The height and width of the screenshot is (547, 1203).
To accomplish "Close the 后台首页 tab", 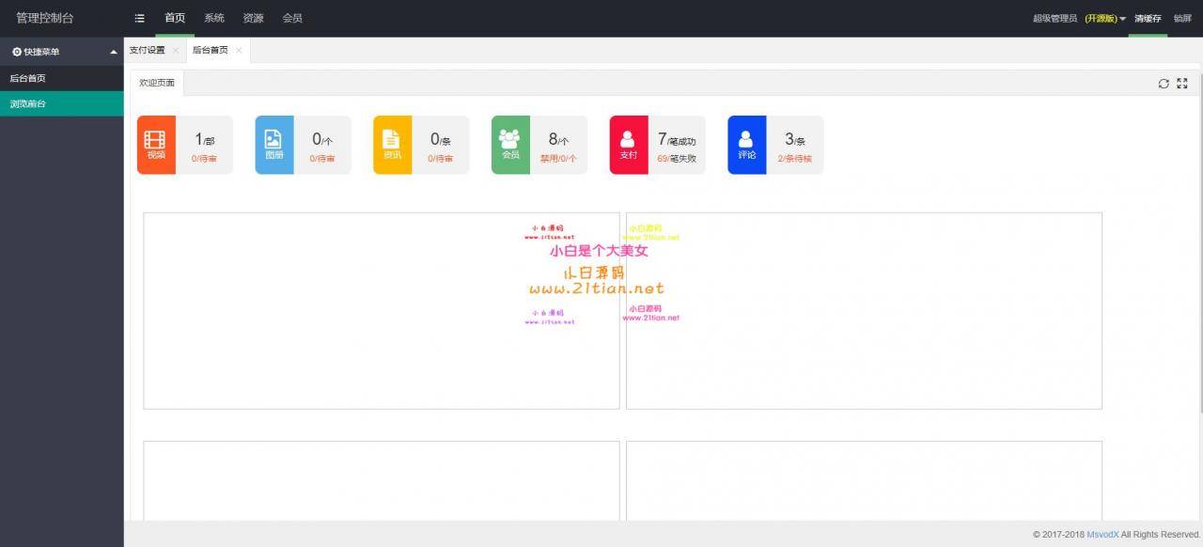I will pos(239,51).
